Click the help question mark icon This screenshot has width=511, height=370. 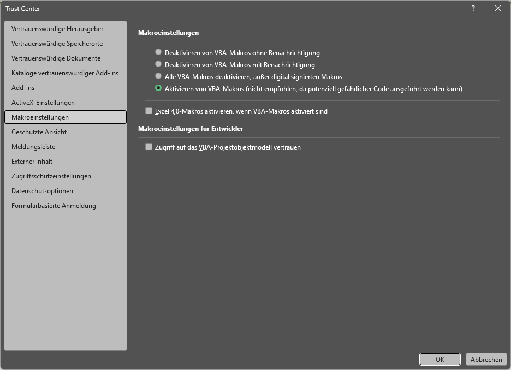pyautogui.click(x=473, y=9)
